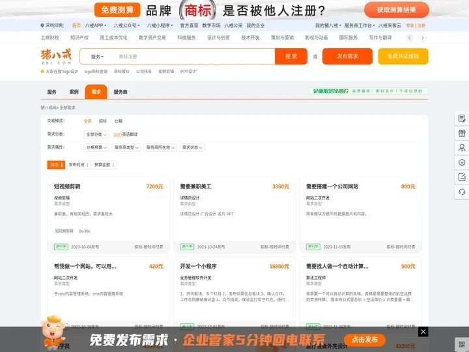Click the 登录 link

tap(410, 25)
